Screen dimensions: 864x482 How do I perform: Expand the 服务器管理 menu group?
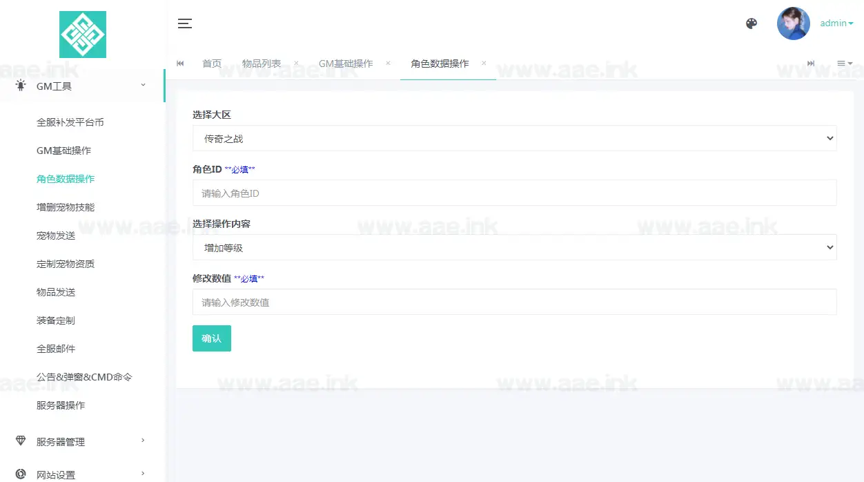(x=82, y=441)
